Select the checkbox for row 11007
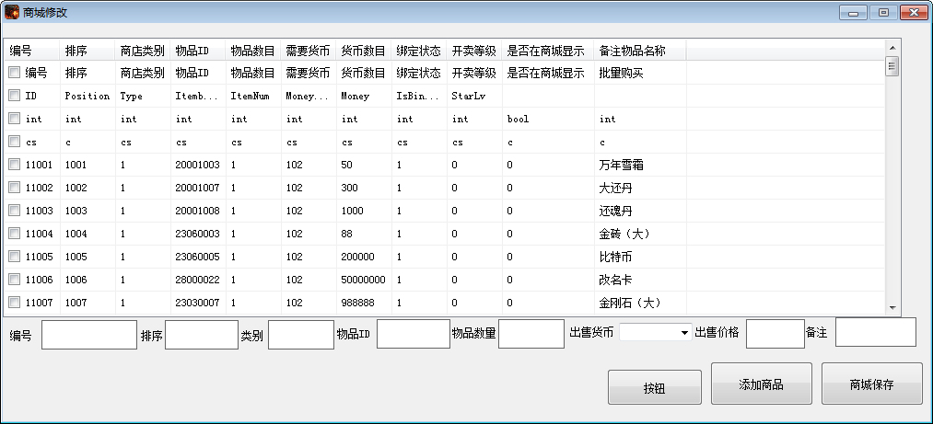 [15, 302]
